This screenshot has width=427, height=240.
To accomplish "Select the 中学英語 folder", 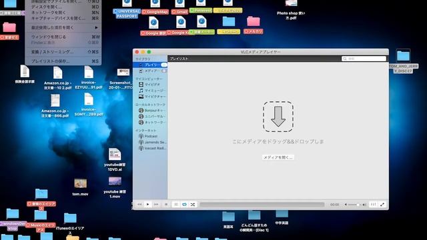I will coord(282,218).
